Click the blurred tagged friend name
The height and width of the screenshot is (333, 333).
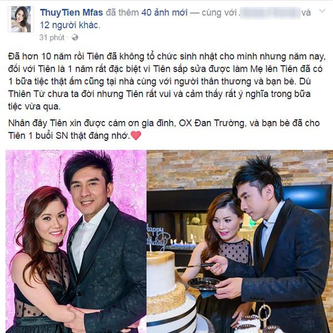[270, 13]
